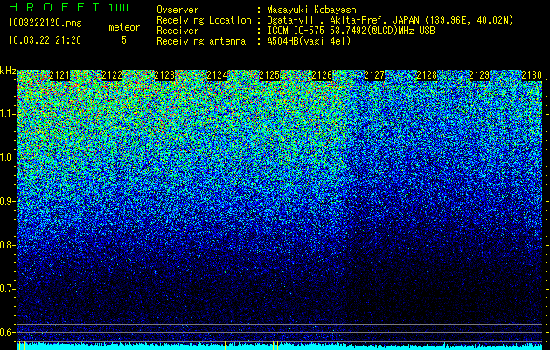Screen dimensions: 550x350
Task: Click the HROFFT 1.0.0 title text
Action: [x=68, y=8]
